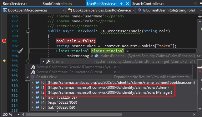Click the vertical scrollbar up arrow
This screenshot has height=117, width=202.
click(200, 22)
